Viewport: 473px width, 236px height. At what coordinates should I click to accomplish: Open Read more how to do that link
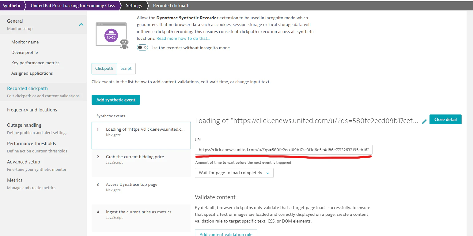pos(183,38)
